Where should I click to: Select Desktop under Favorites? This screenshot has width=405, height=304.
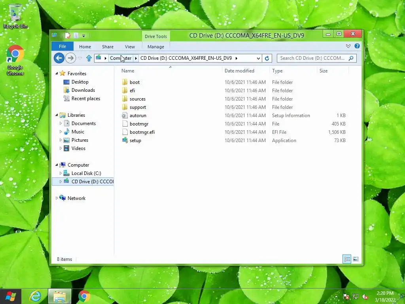click(80, 82)
